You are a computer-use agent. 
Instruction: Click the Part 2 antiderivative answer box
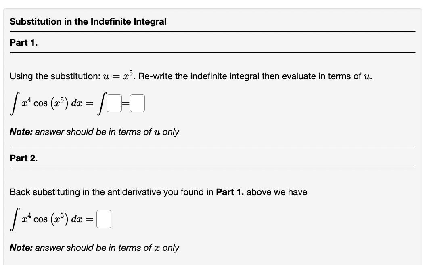pyautogui.click(x=103, y=219)
